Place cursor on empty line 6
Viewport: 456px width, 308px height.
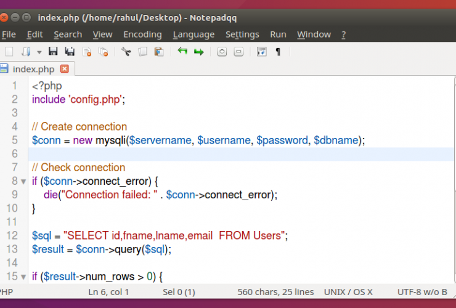point(185,154)
